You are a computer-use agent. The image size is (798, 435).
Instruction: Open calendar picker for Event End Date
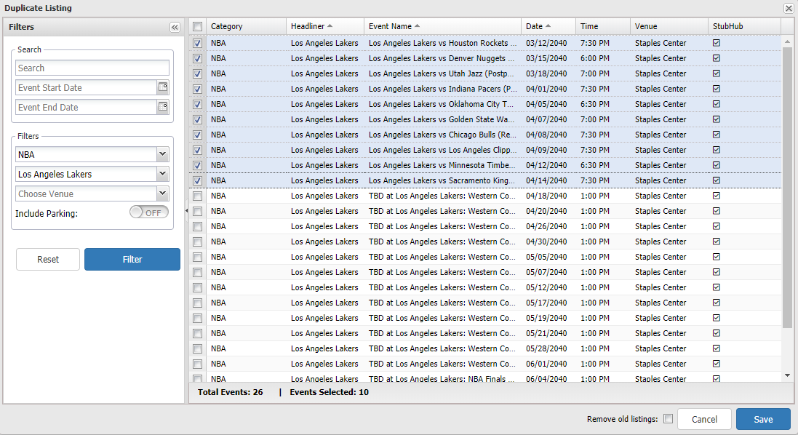point(163,108)
